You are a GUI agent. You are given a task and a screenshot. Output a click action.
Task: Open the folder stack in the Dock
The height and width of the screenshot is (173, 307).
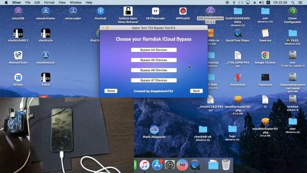(213, 165)
